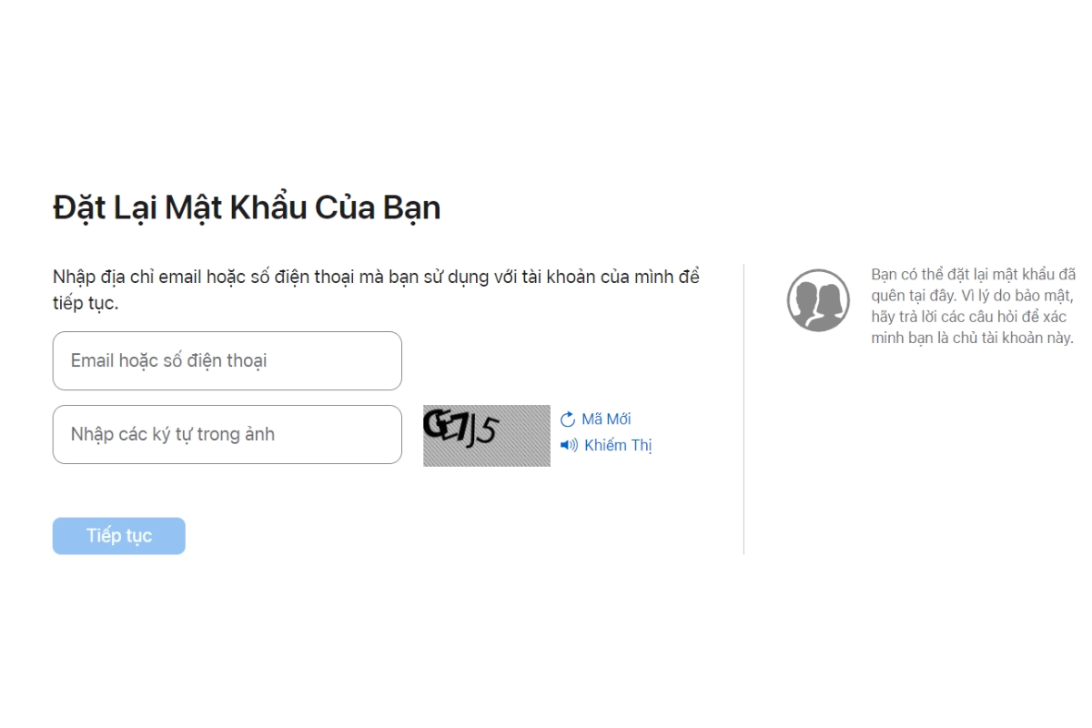Image resolution: width=1092 pixels, height=728 pixels.
Task: Click the heading Đặt Lại Mật Khẩu Của Bạn
Action: pos(246,207)
